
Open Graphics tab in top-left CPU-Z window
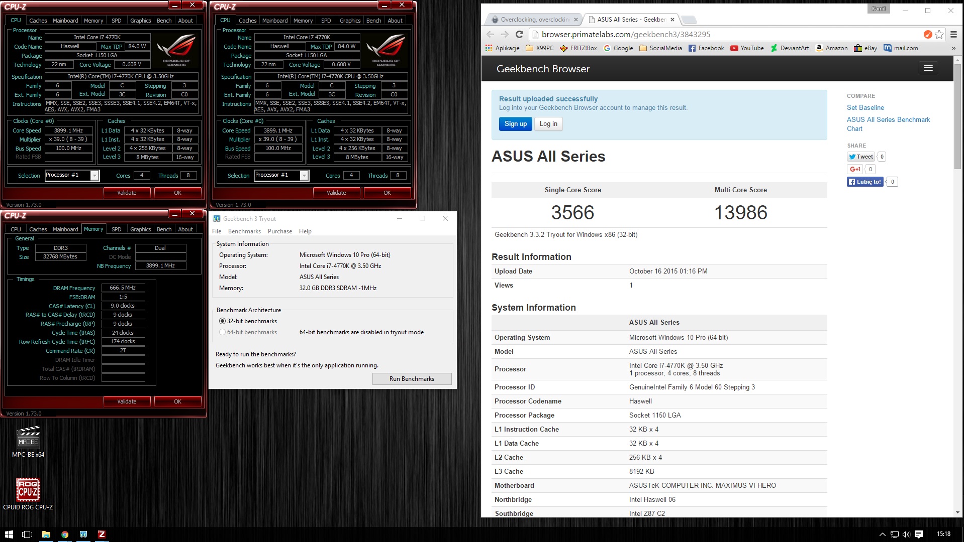coord(140,21)
